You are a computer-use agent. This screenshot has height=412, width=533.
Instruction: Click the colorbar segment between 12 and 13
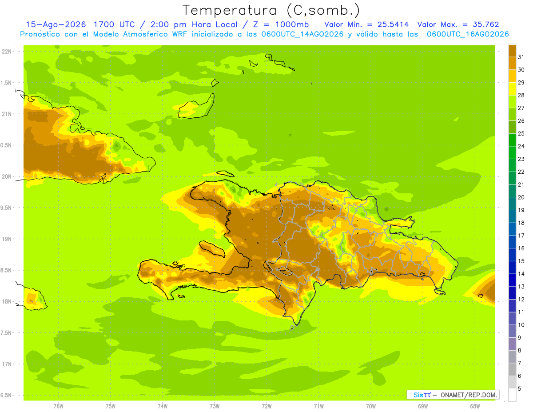pos(512,293)
